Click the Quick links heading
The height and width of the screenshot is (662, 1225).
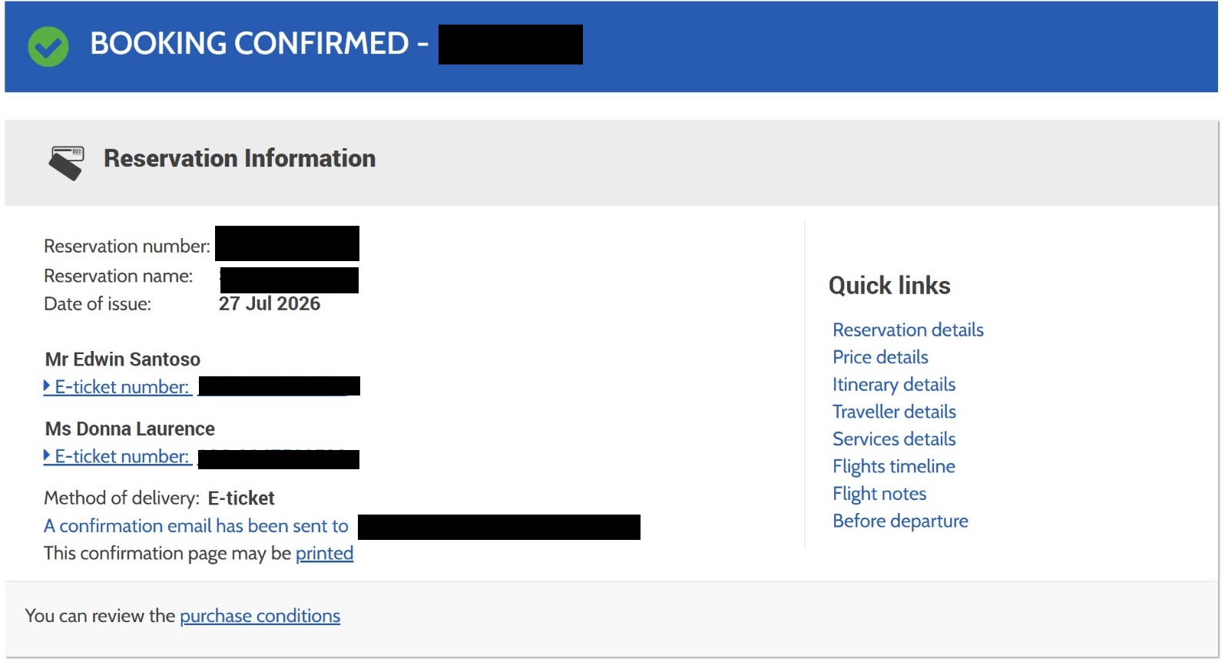point(889,286)
